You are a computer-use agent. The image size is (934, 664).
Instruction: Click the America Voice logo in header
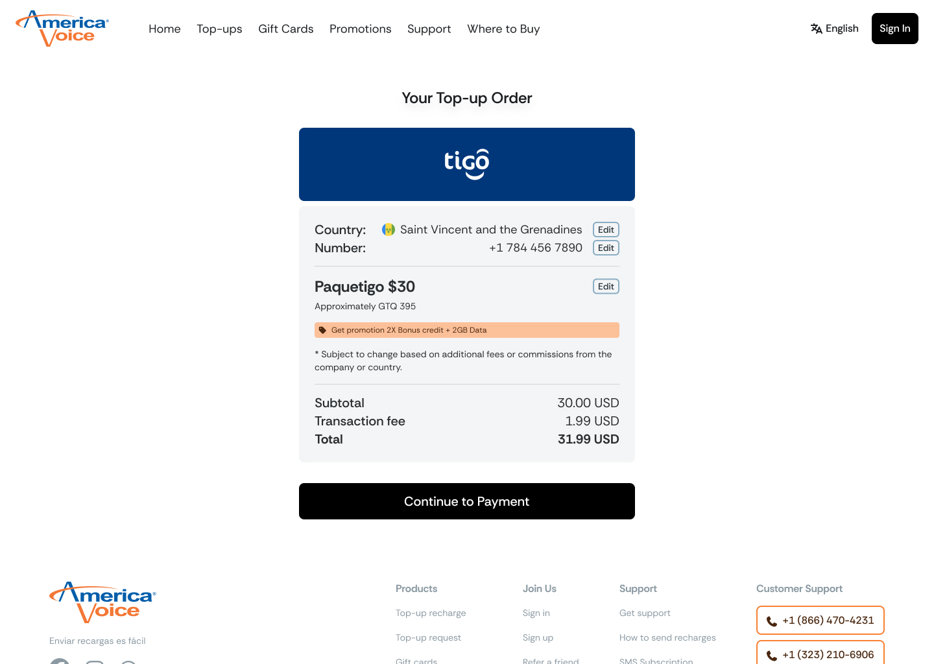[x=62, y=29]
